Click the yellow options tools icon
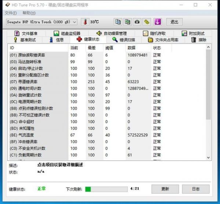This screenshot has width=220, height=204. pos(147,22)
